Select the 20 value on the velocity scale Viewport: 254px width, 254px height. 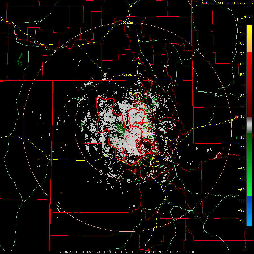pos(242,106)
